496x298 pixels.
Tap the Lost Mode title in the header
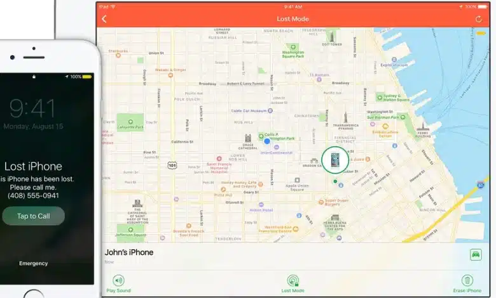(293, 19)
